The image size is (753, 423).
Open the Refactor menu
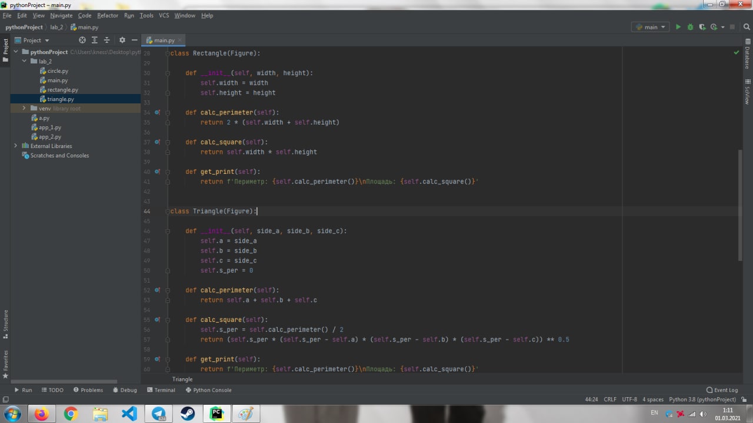pyautogui.click(x=108, y=15)
